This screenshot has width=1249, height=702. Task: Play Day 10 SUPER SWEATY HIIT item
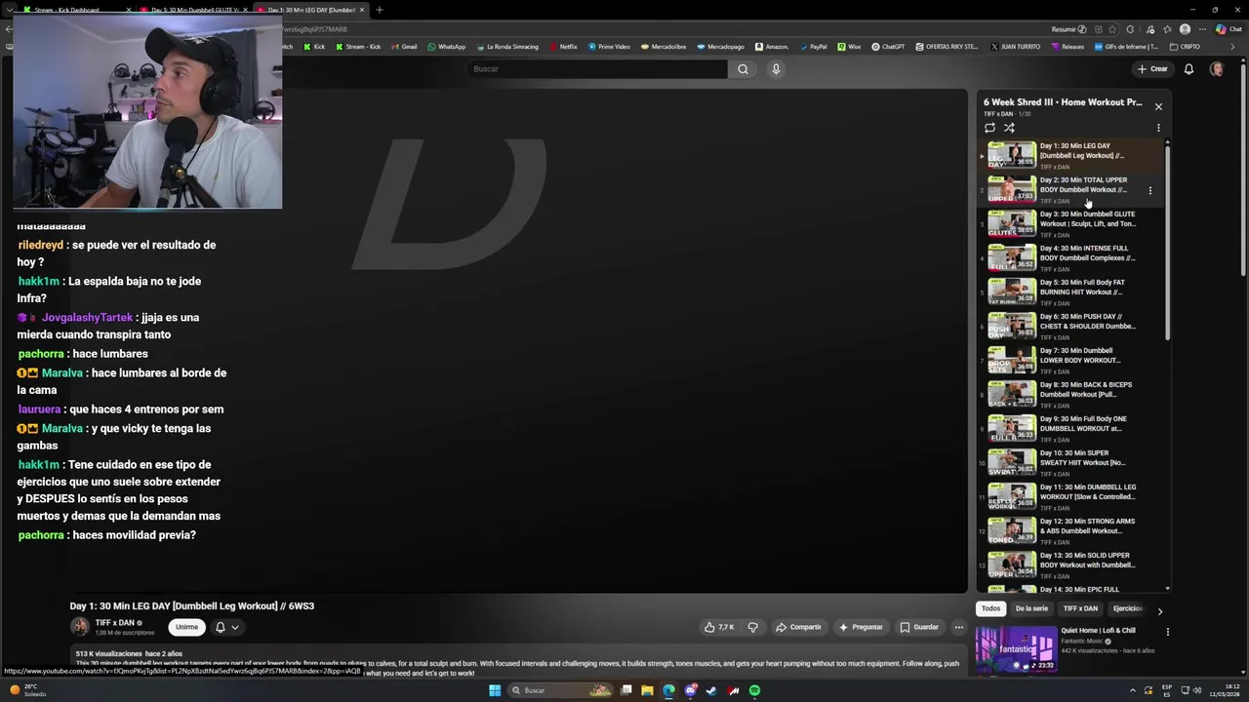(x=1071, y=463)
